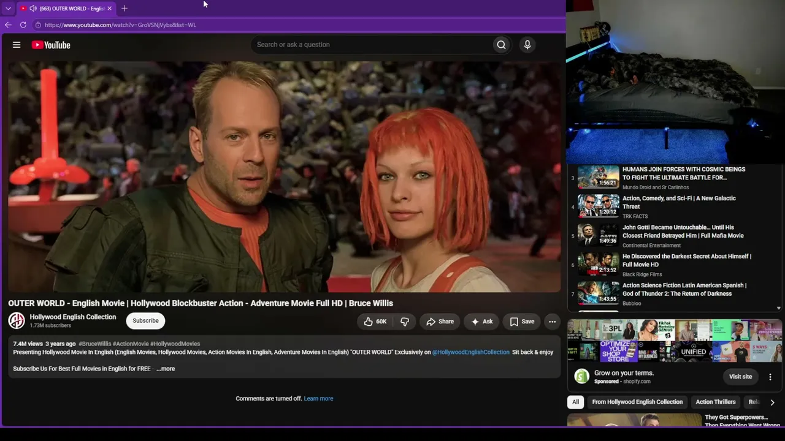Filter by Action Thrillers chip
Image resolution: width=785 pixels, height=441 pixels.
point(715,402)
